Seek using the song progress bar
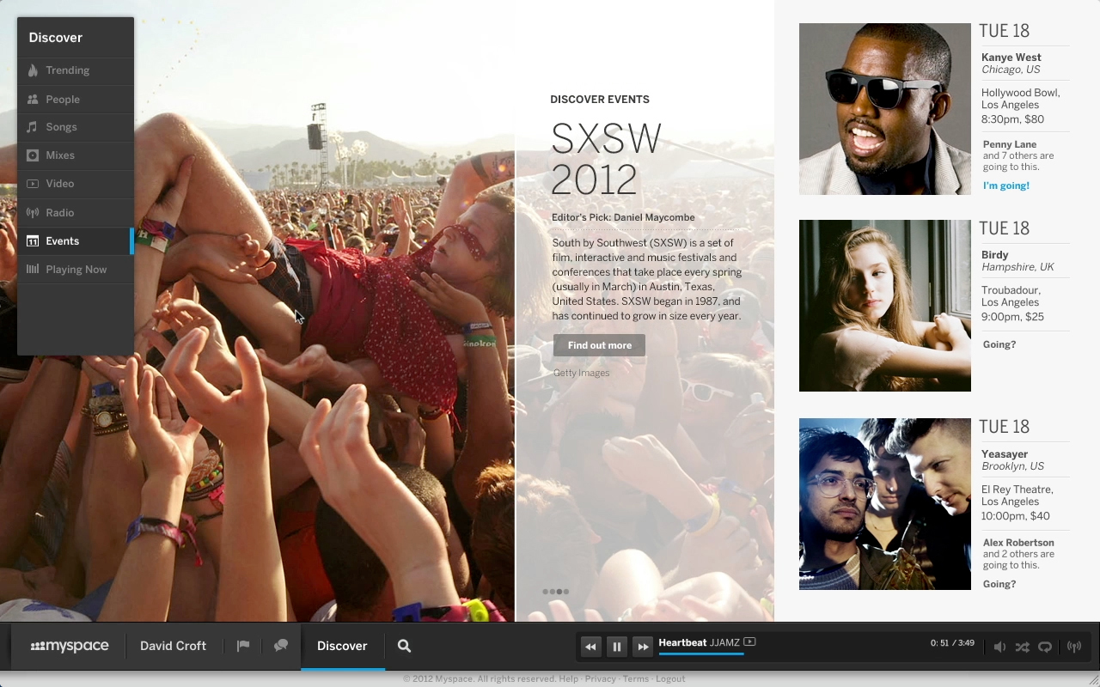The image size is (1100, 687). point(701,654)
